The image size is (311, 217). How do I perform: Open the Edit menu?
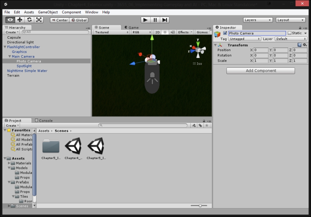tap(17, 12)
